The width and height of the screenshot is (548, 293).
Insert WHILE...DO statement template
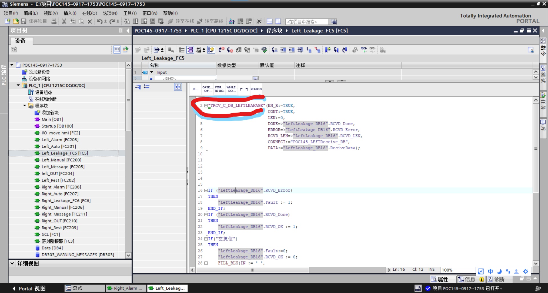[231, 89]
